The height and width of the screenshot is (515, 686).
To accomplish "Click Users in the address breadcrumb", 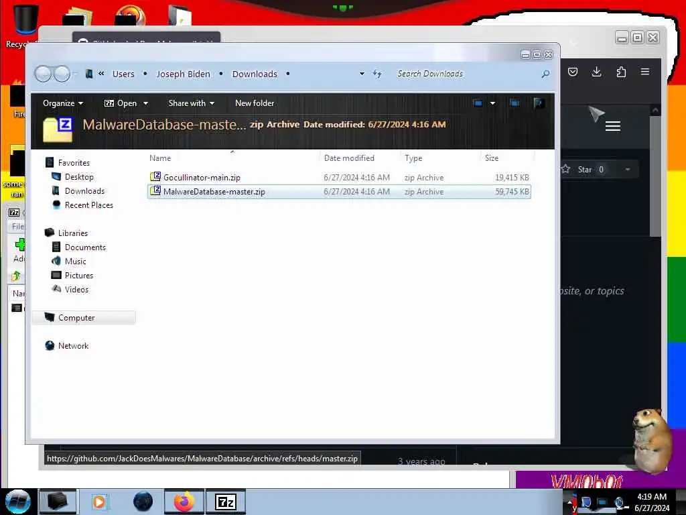I will pyautogui.click(x=123, y=74).
